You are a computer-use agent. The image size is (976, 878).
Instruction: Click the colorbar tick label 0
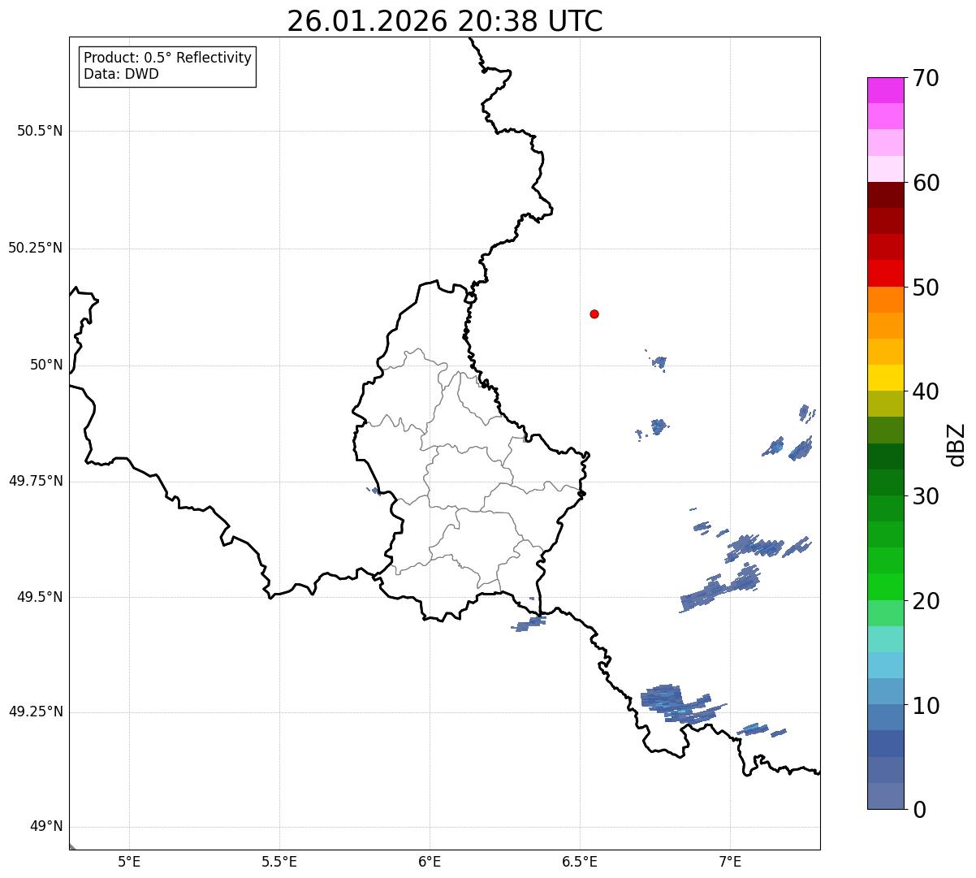[919, 810]
